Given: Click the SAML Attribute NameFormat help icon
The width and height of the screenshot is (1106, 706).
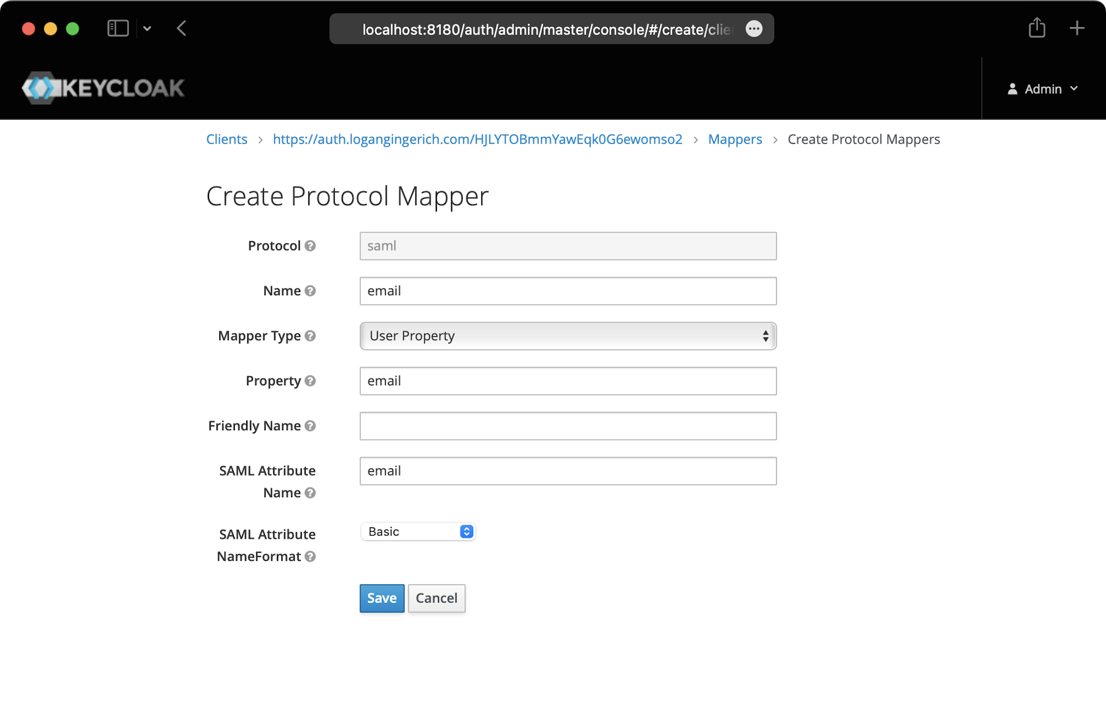Looking at the screenshot, I should click(x=310, y=556).
